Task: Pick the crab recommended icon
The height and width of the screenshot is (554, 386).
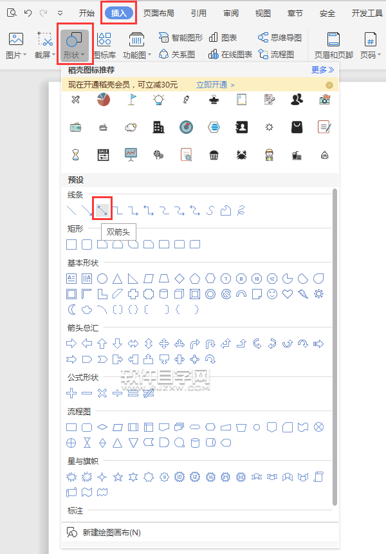Action: 241,155
